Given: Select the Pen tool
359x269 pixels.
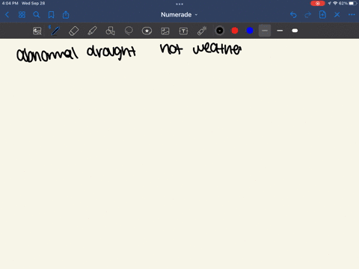Looking at the screenshot, I should (55, 31).
